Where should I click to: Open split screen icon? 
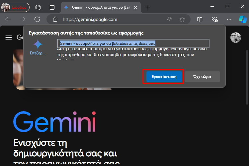point(200,19)
